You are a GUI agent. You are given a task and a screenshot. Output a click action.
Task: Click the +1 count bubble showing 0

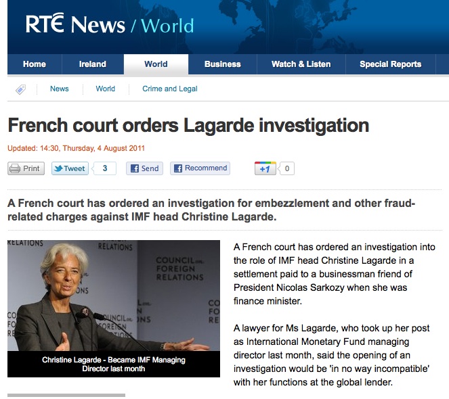tap(286, 168)
